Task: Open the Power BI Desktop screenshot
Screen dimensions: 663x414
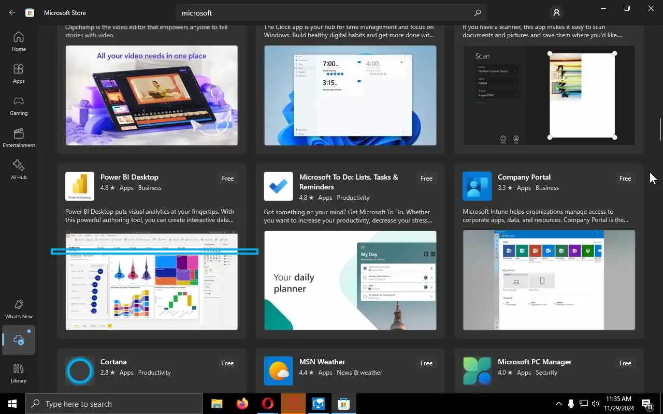Action: pos(152,280)
